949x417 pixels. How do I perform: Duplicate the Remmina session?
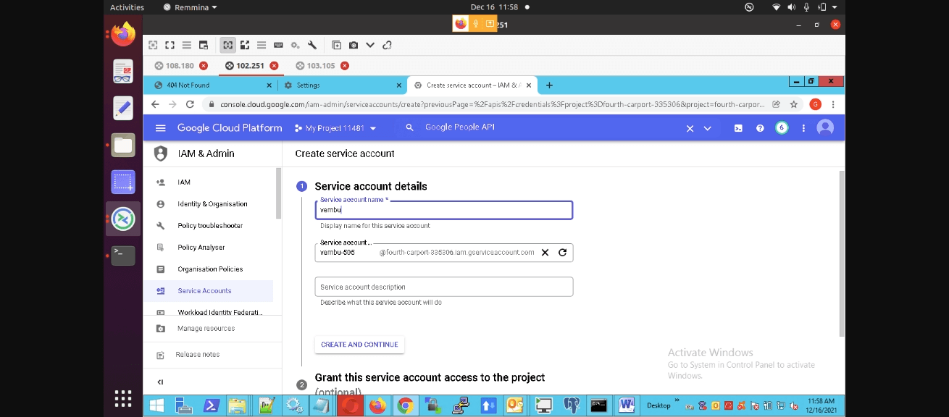(x=337, y=45)
